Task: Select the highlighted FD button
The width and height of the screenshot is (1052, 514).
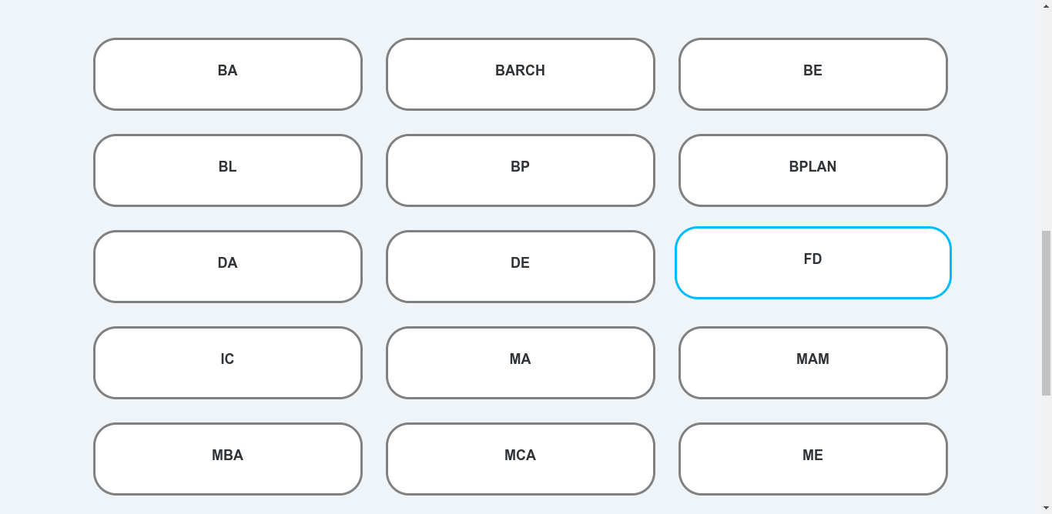Action: (x=813, y=262)
